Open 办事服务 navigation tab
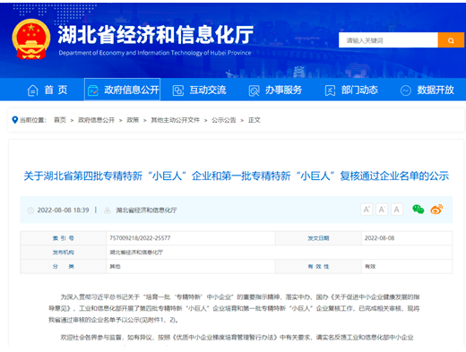Viewport: 466px width, 352px height. pyautogui.click(x=275, y=90)
